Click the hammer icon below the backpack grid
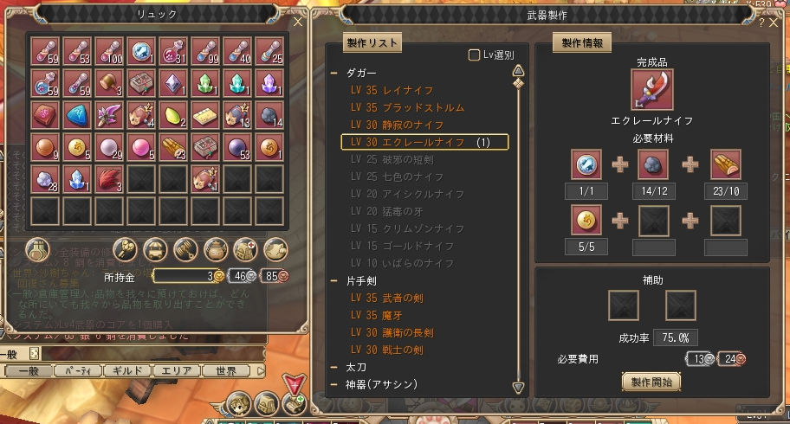This screenshot has height=424, width=790. pyautogui.click(x=185, y=250)
